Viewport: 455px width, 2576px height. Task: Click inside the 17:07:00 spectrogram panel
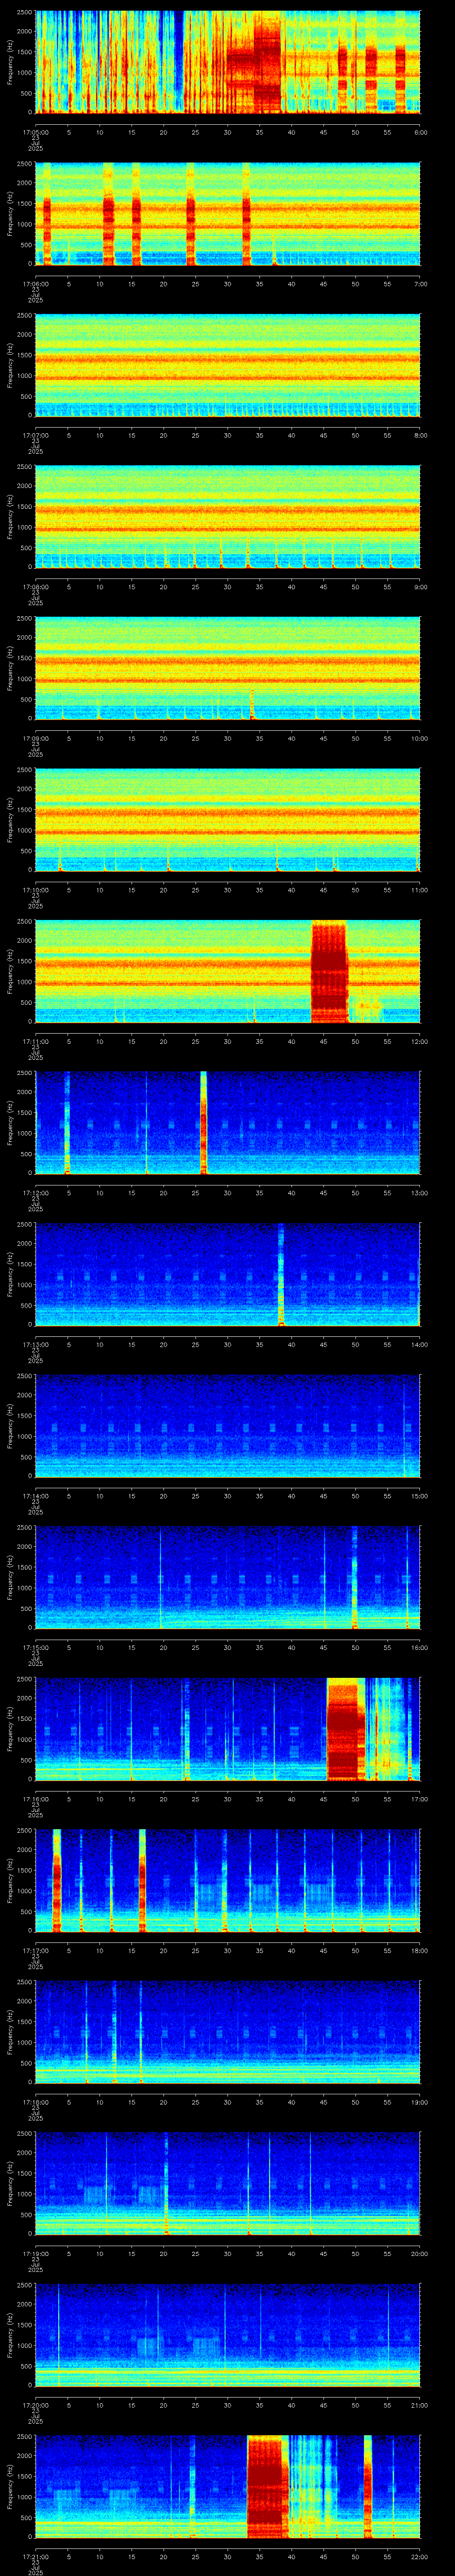click(227, 365)
